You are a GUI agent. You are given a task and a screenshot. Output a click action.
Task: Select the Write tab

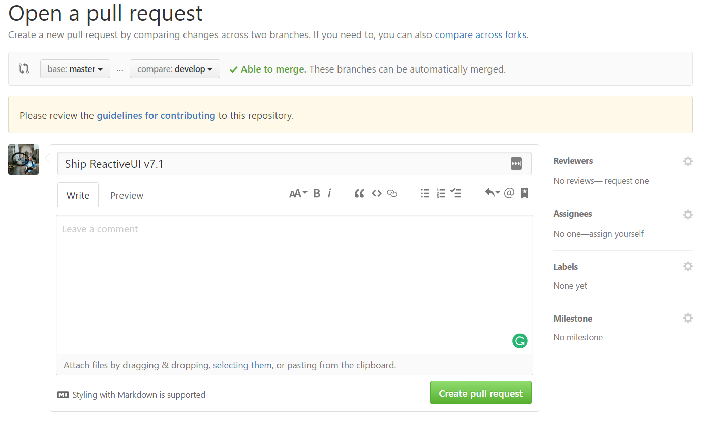(x=78, y=195)
